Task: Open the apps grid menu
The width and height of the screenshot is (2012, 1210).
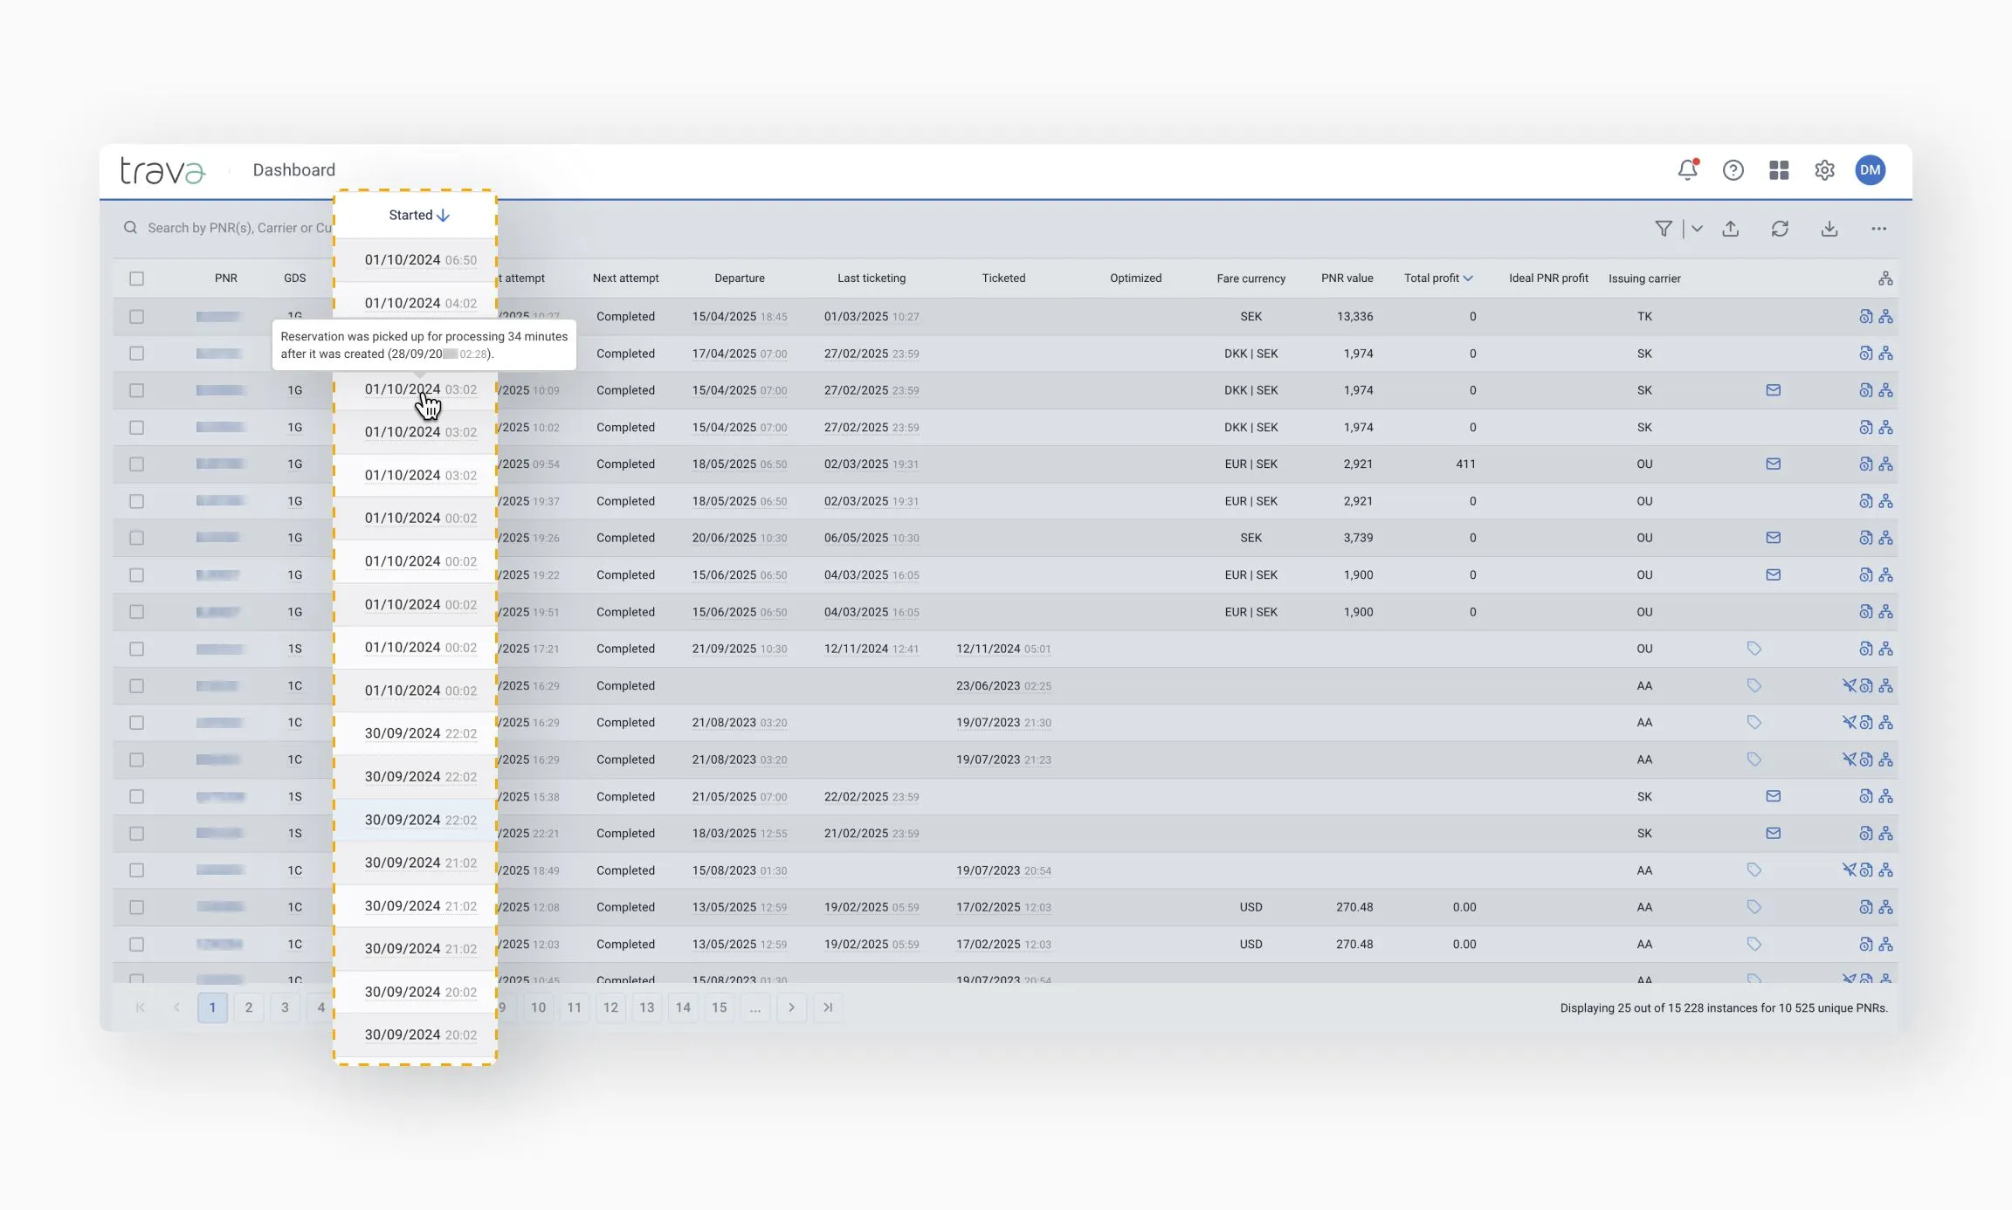Action: pyautogui.click(x=1779, y=170)
